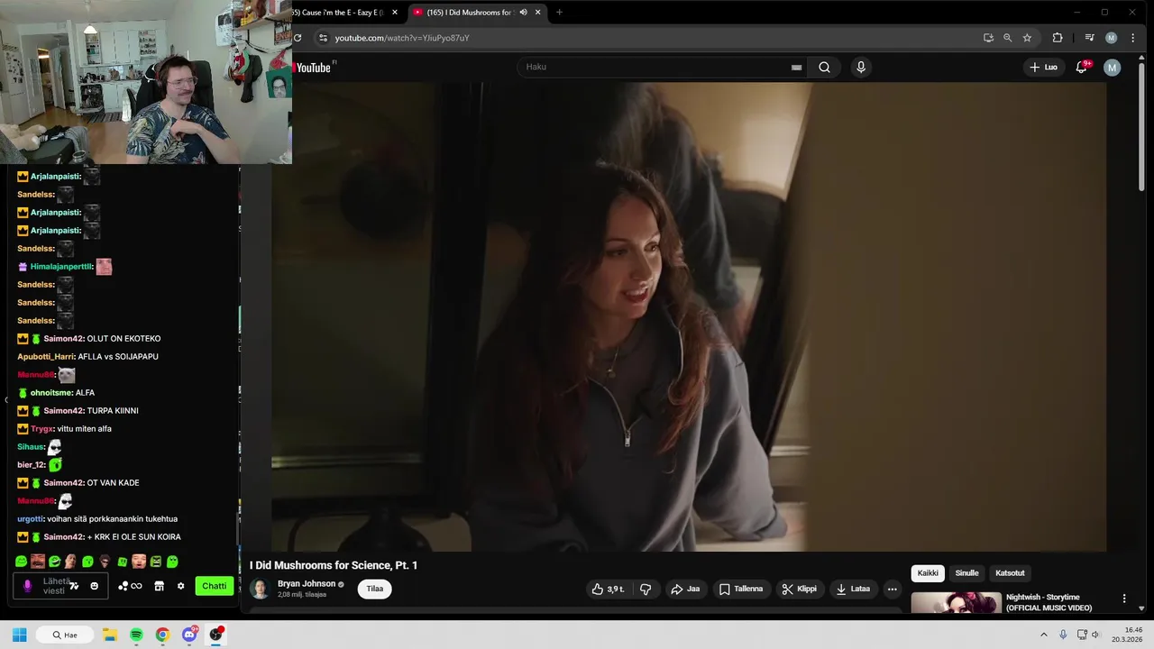Viewport: 1154px width, 649px height.
Task: Select the Sinulle filter chip
Action: pos(966,573)
